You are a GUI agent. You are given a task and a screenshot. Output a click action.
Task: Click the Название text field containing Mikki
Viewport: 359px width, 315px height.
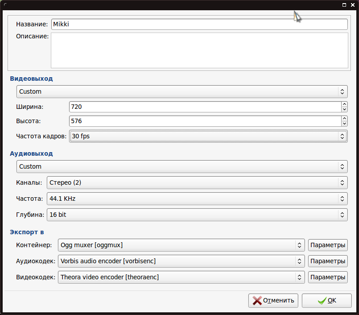[199, 24]
